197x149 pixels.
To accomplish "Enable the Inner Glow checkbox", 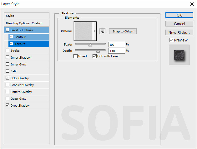I will pos(8,64).
